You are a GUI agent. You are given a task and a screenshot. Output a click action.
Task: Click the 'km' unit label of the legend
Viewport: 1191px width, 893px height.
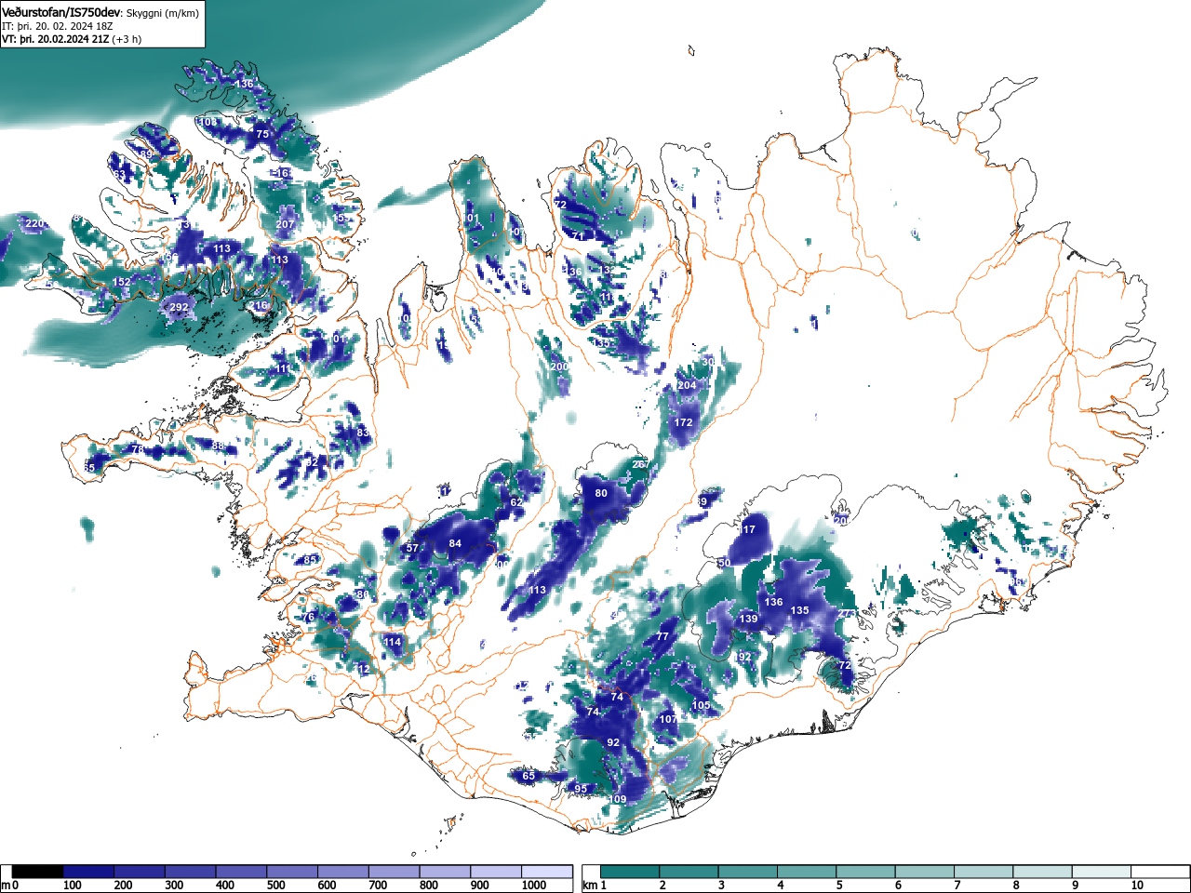click(590, 886)
